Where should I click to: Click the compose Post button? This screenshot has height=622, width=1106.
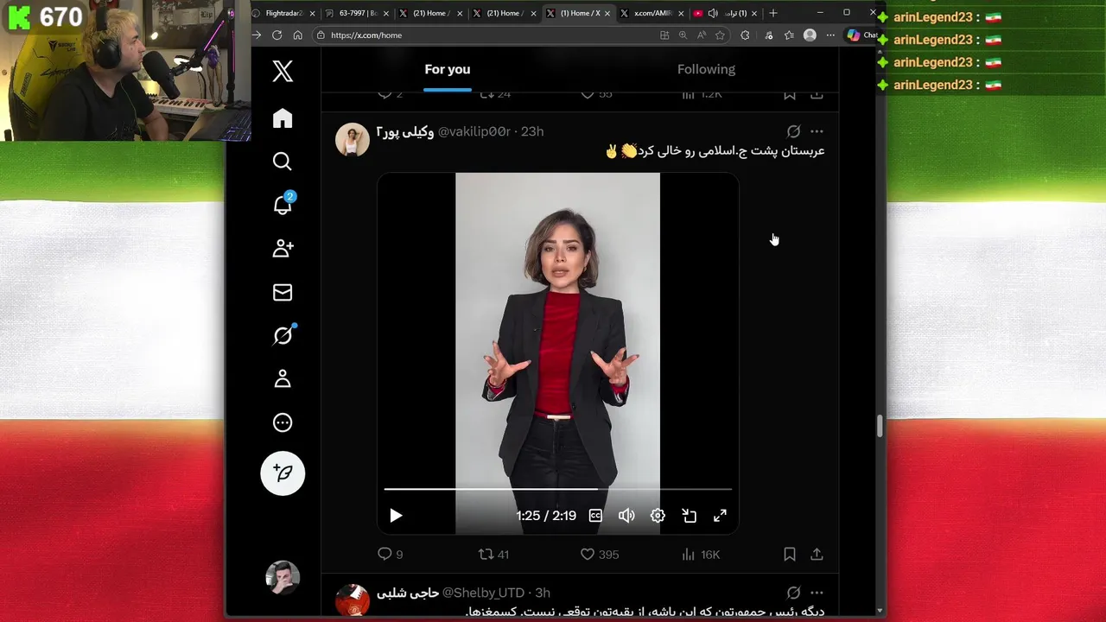(283, 473)
